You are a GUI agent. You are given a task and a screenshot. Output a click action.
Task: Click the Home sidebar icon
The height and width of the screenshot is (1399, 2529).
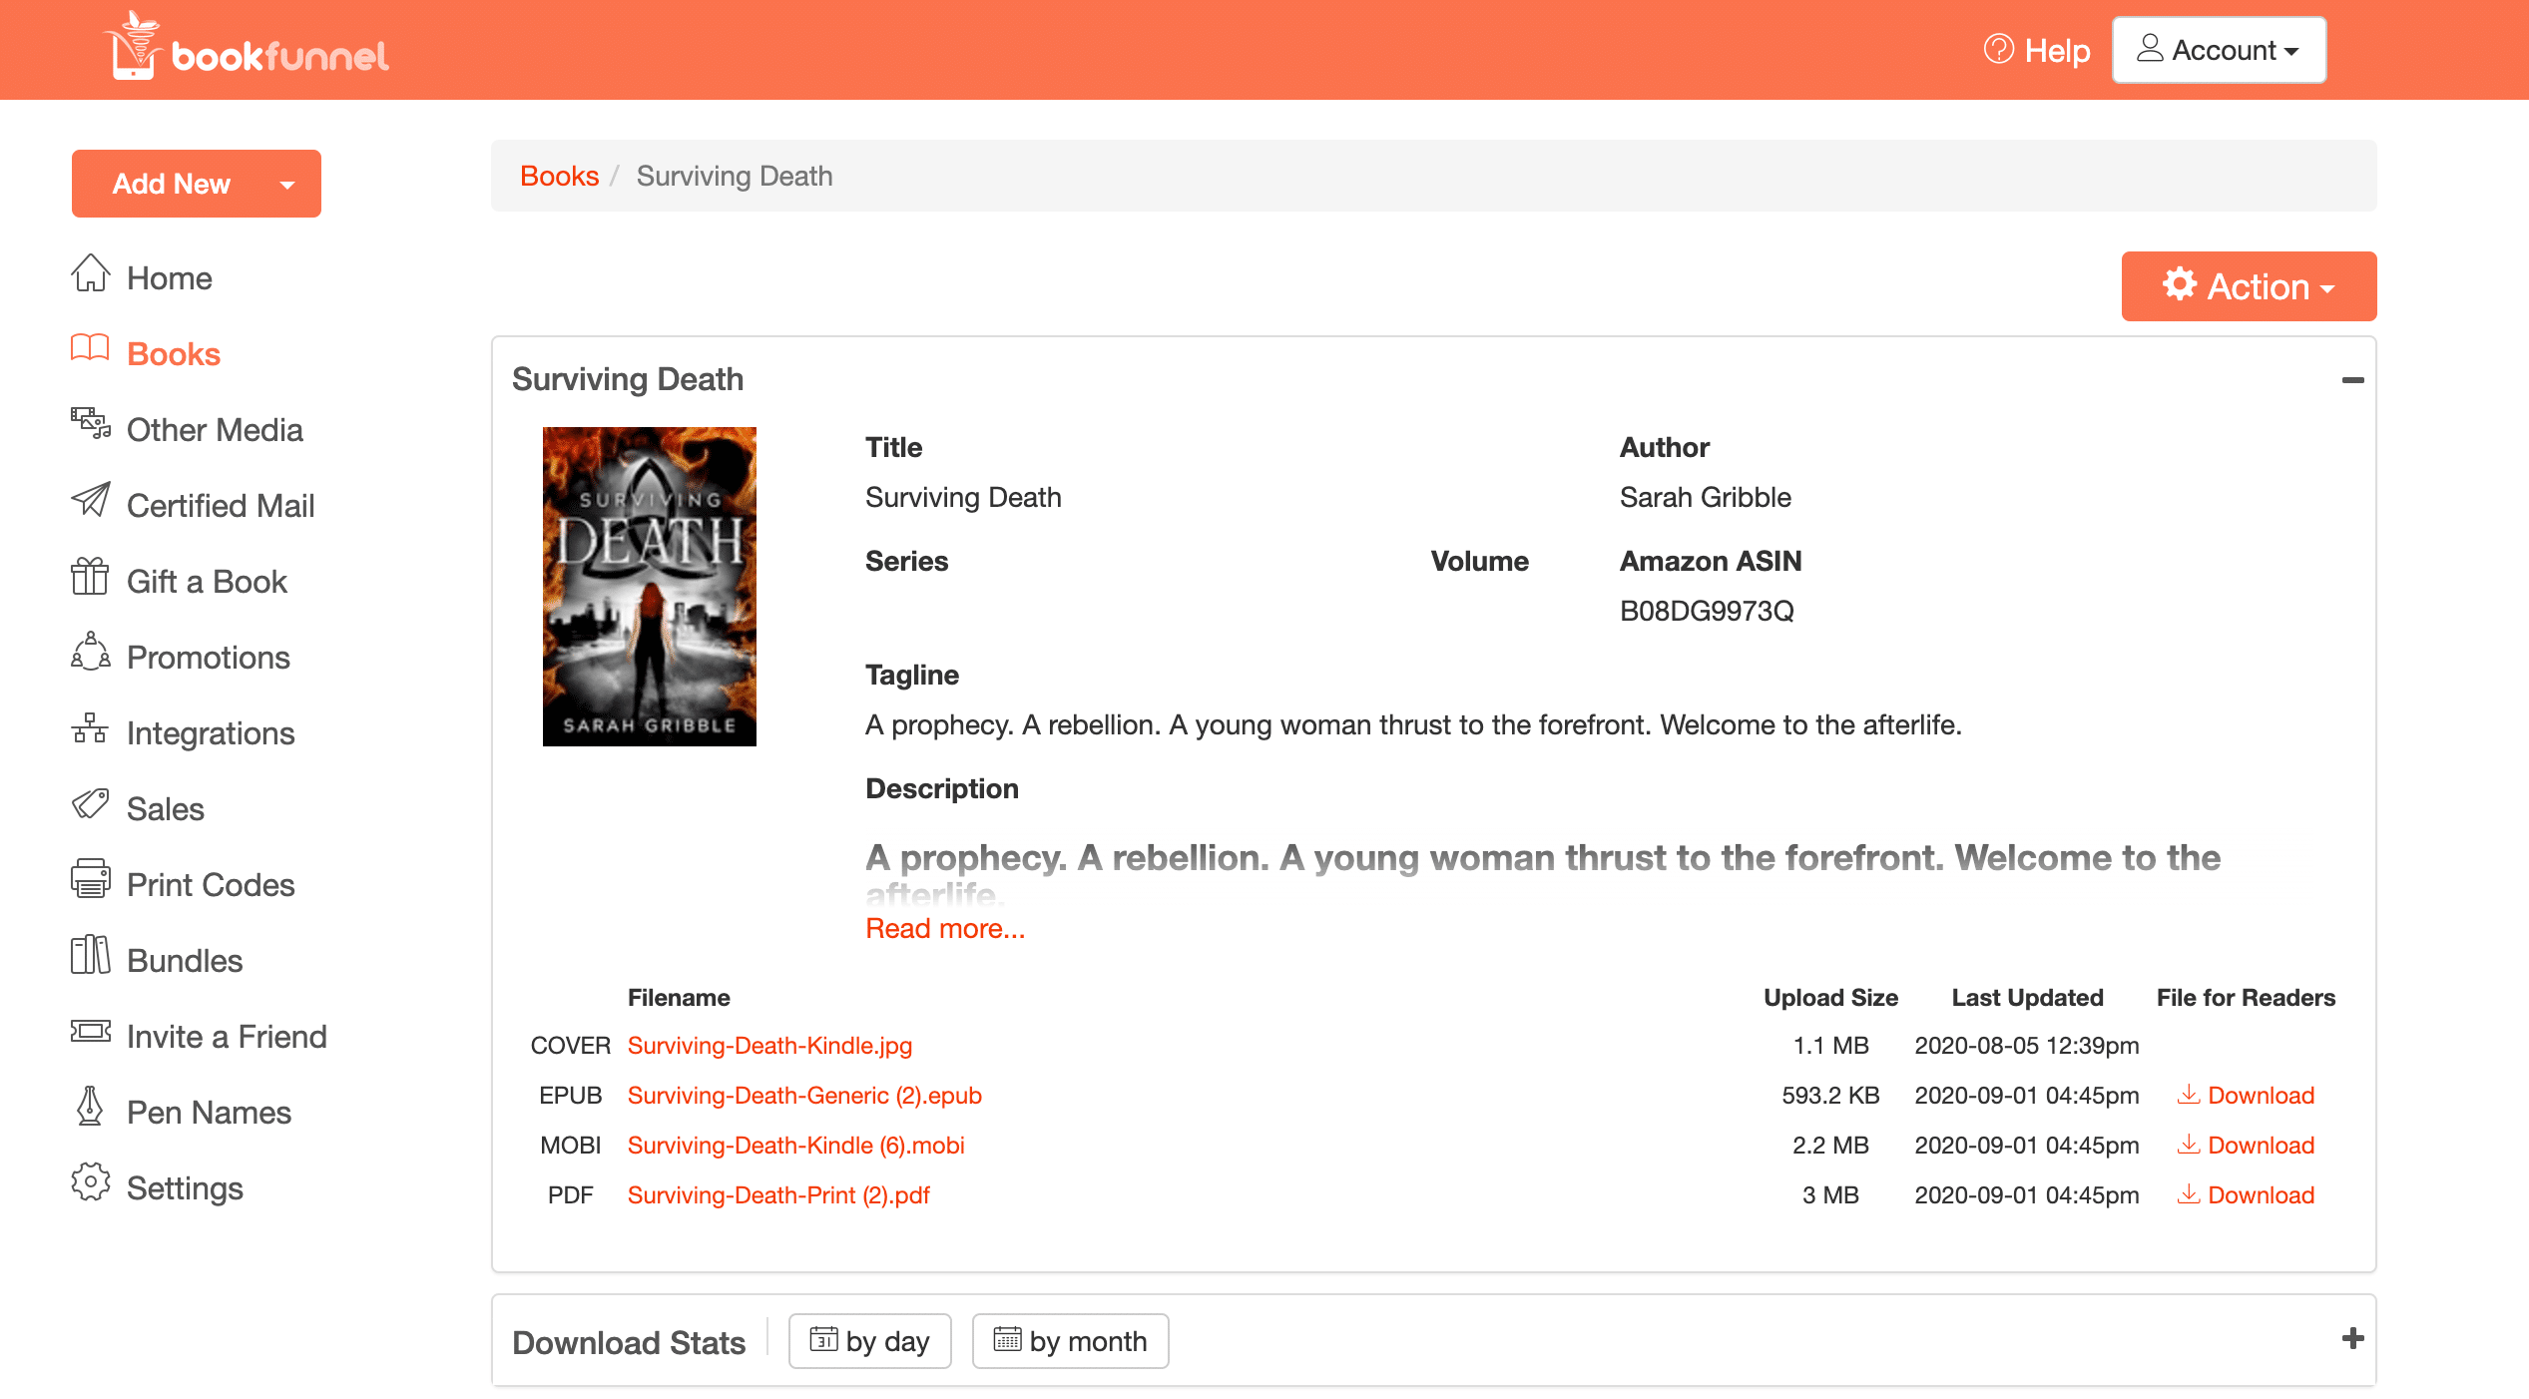click(x=85, y=275)
